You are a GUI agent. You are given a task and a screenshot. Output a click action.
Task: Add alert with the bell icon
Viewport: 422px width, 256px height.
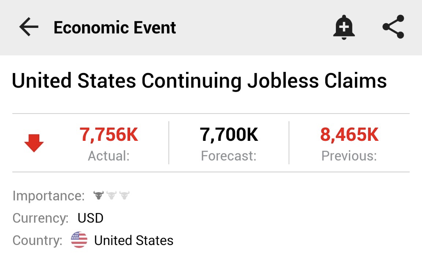tap(344, 27)
